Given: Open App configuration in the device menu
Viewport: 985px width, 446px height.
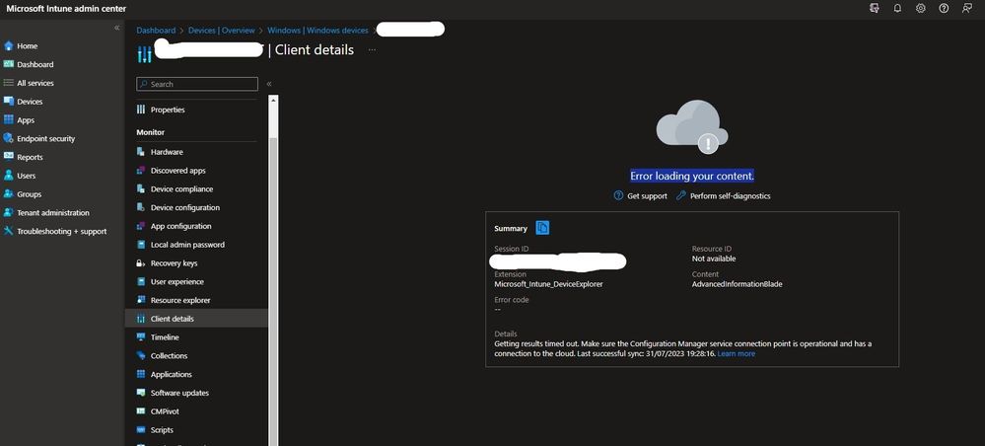Looking at the screenshot, I should click(x=180, y=226).
